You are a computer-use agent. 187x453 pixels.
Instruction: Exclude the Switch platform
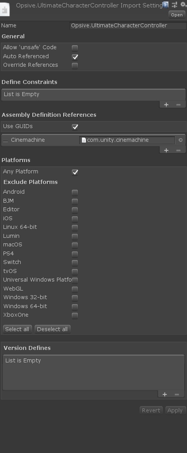point(75,263)
